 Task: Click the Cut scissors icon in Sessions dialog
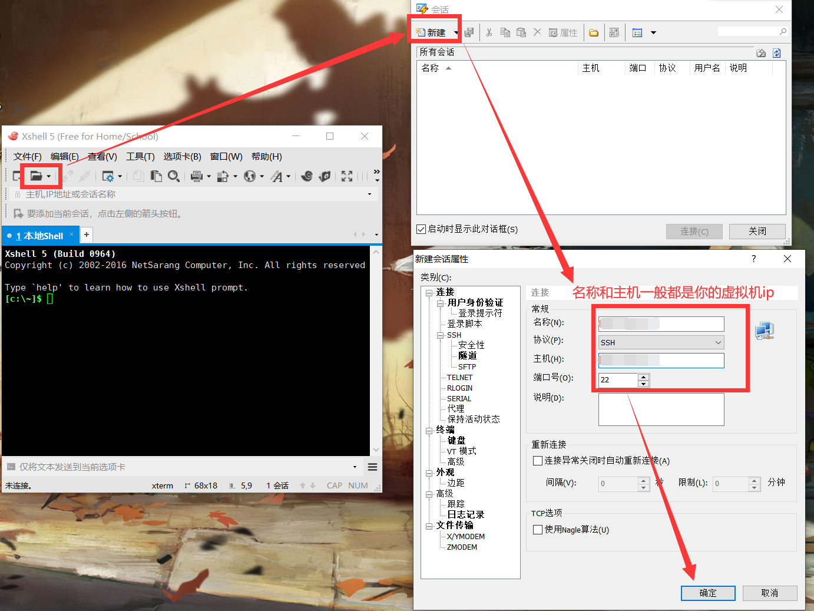coord(489,32)
